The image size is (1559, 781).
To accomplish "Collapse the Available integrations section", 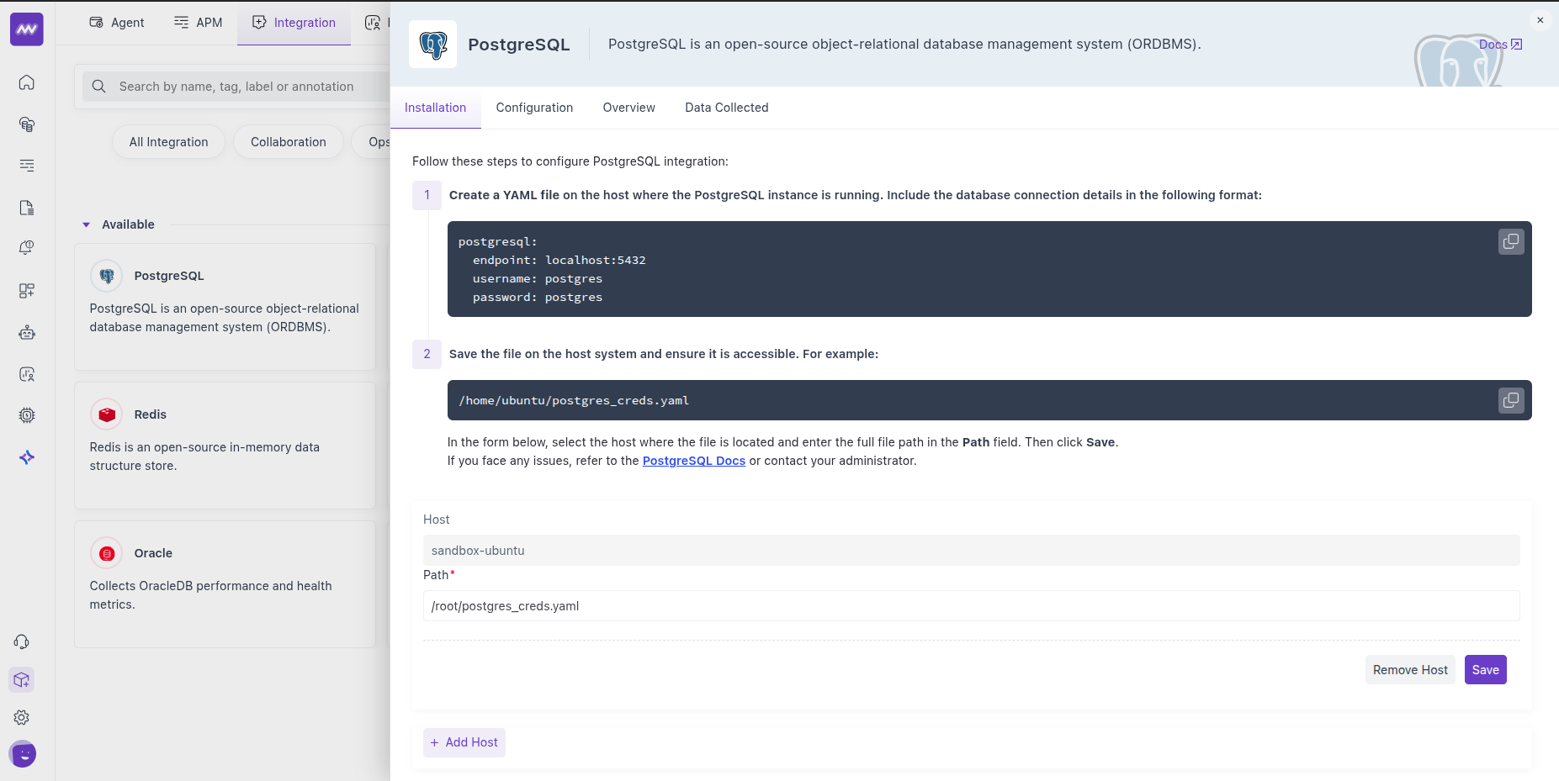I will 85,224.
